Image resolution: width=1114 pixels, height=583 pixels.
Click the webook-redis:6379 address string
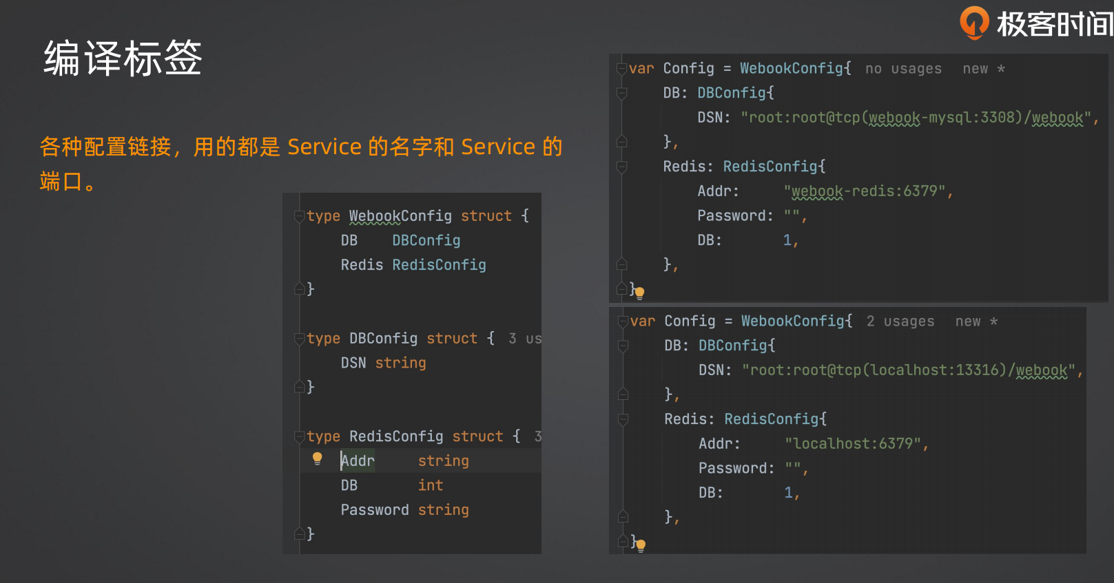tap(865, 191)
